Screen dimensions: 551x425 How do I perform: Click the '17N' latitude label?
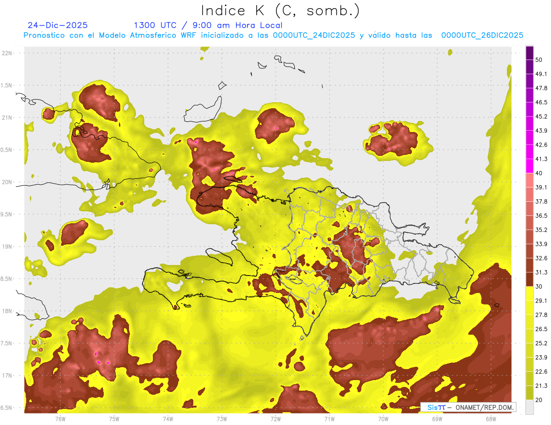[7, 376]
